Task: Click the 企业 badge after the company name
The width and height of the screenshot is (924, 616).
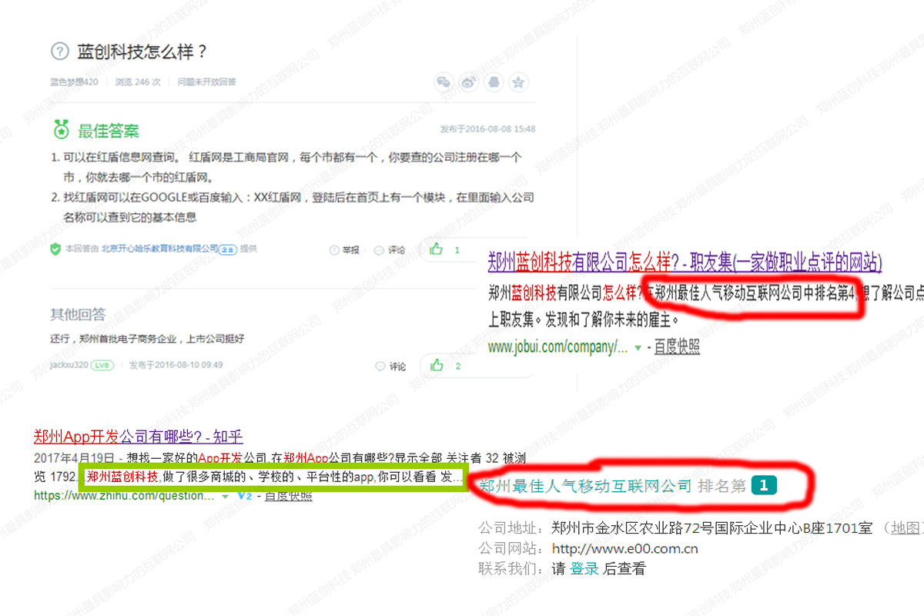Action: pyautogui.click(x=228, y=249)
